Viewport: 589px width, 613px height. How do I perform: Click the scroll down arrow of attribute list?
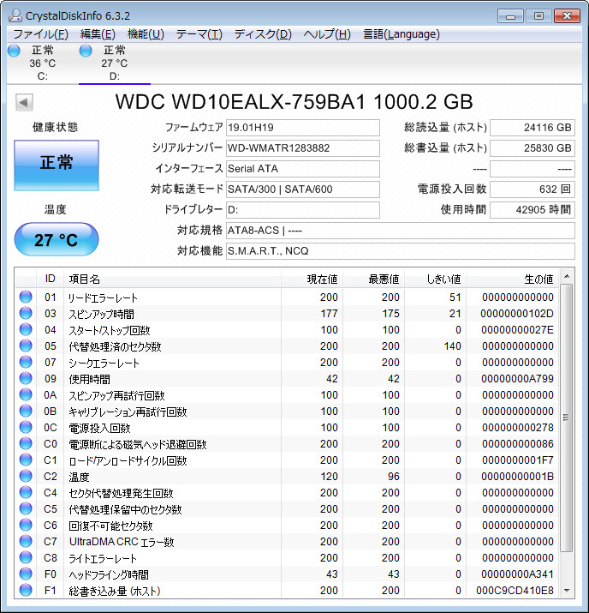567,591
